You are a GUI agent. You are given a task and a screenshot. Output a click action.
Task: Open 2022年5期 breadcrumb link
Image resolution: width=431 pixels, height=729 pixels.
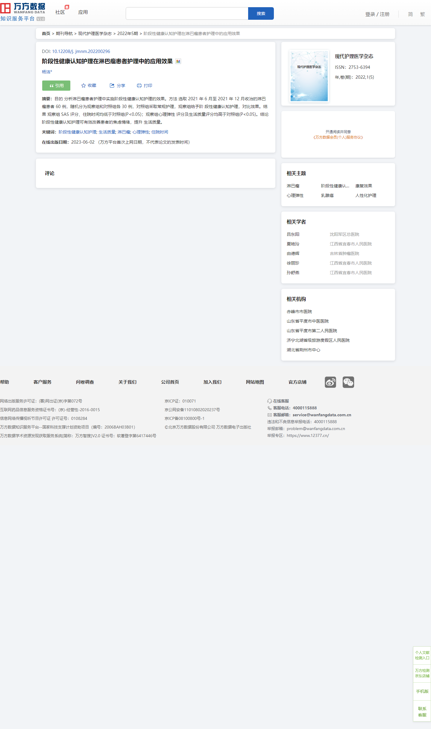click(128, 34)
